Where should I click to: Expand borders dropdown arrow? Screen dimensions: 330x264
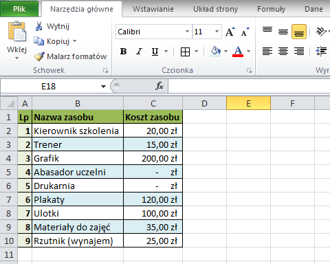click(197, 52)
